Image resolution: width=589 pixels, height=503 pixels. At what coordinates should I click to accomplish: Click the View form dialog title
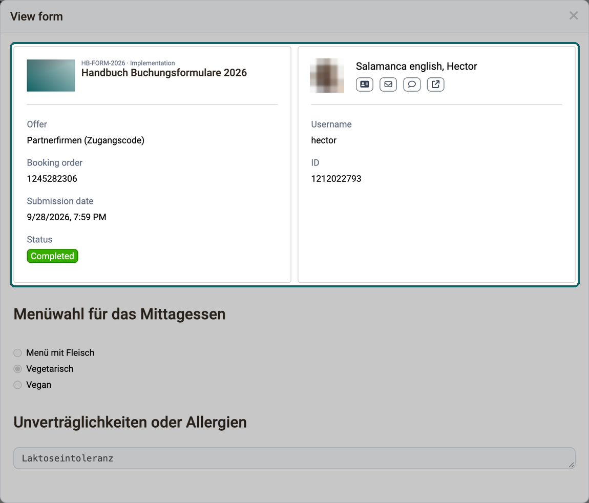click(x=36, y=16)
